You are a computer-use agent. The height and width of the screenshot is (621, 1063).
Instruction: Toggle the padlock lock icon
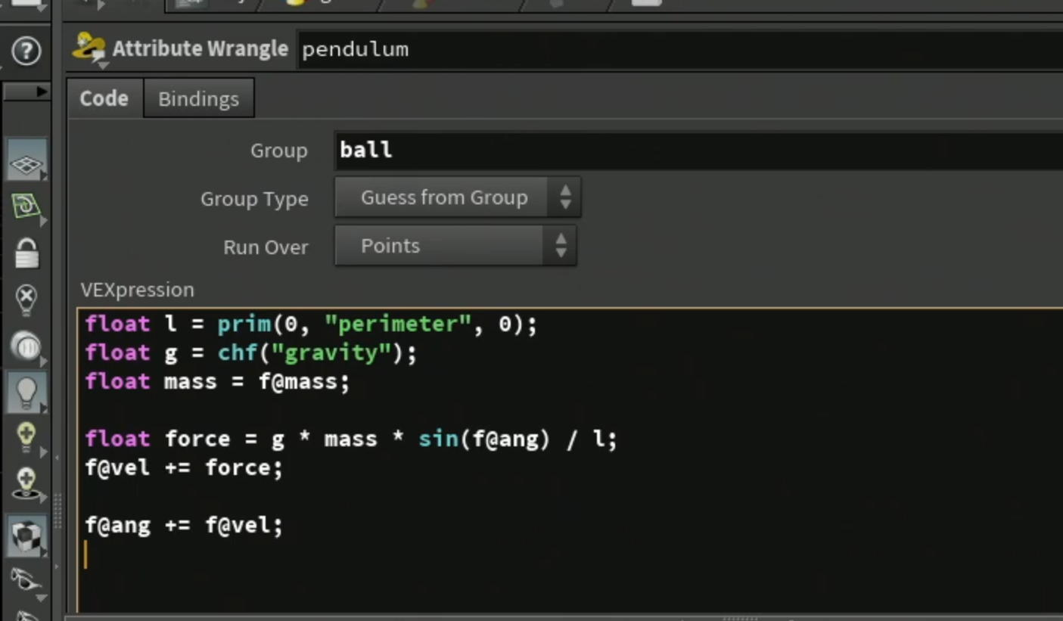click(x=26, y=253)
